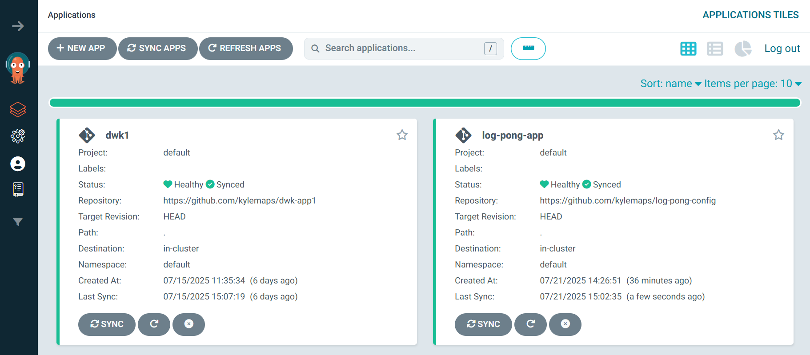Open the Sort: name dropdown
The width and height of the screenshot is (810, 355).
pos(671,84)
